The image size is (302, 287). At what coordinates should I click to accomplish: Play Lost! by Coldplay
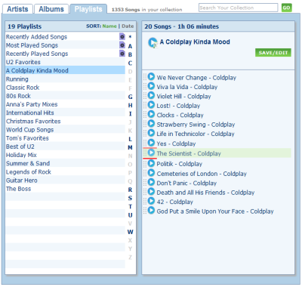point(151,105)
